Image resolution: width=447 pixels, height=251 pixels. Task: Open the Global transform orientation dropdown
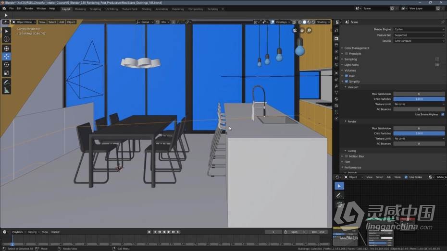tap(145, 22)
